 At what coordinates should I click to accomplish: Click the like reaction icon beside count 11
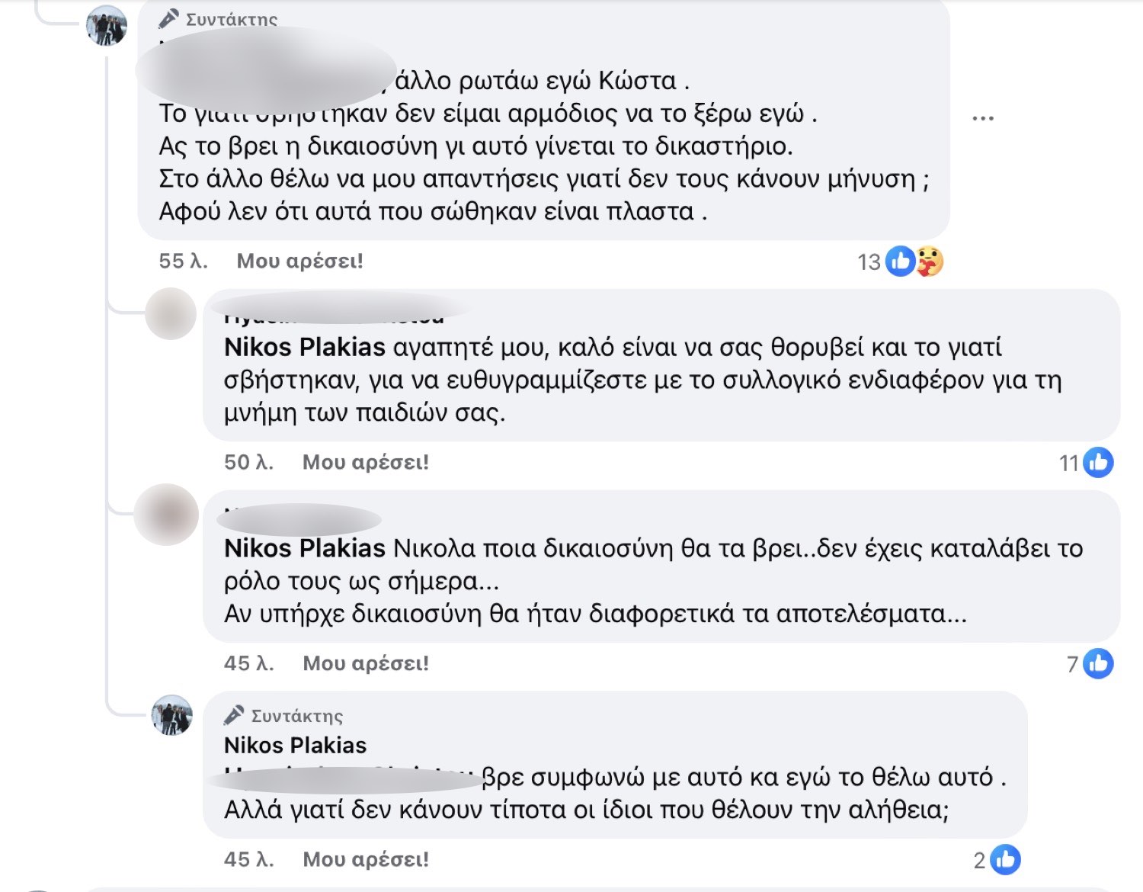click(1098, 463)
